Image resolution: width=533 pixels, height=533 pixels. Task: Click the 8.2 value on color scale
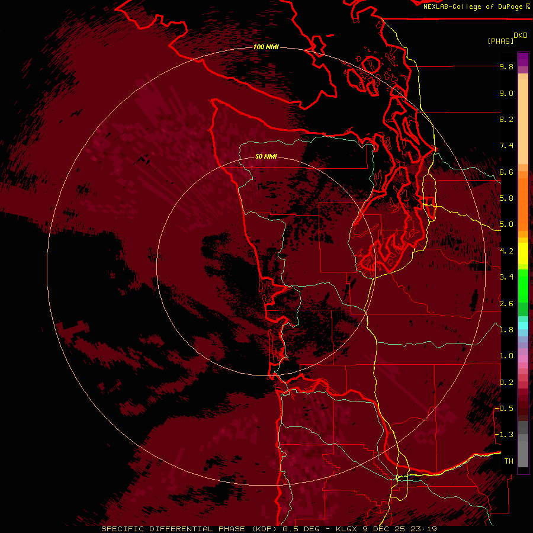[506, 119]
